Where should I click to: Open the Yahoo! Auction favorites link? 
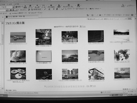[35, 13]
